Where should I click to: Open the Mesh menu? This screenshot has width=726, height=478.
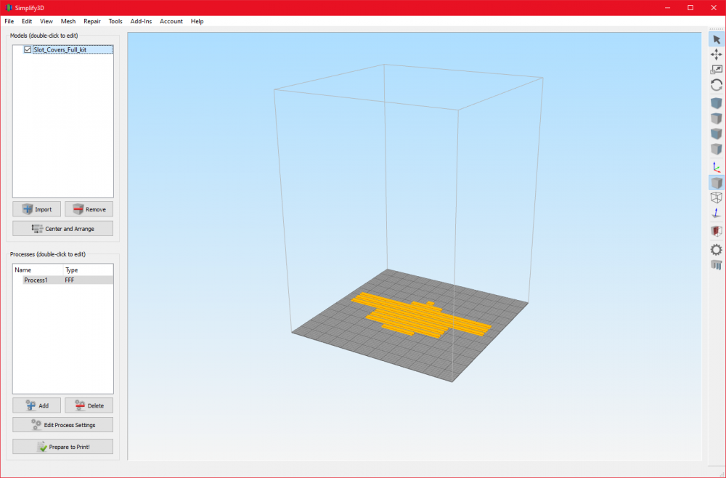point(68,21)
